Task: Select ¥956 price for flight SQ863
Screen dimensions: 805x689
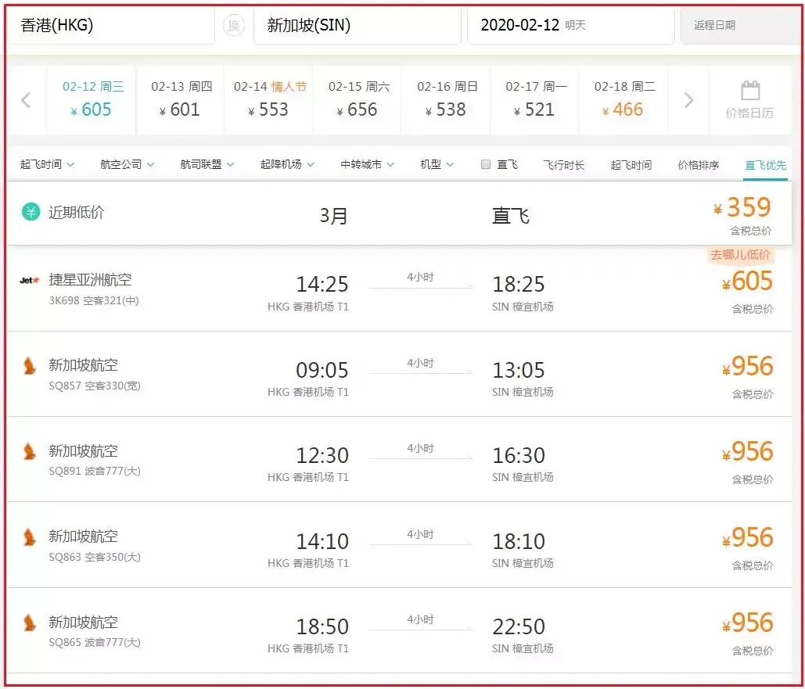Action: pos(747,537)
